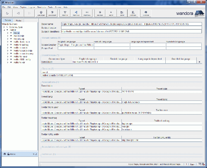Click the delete x on Tweet date occurrence
This screenshot has width=207, height=168.
click(199, 62)
